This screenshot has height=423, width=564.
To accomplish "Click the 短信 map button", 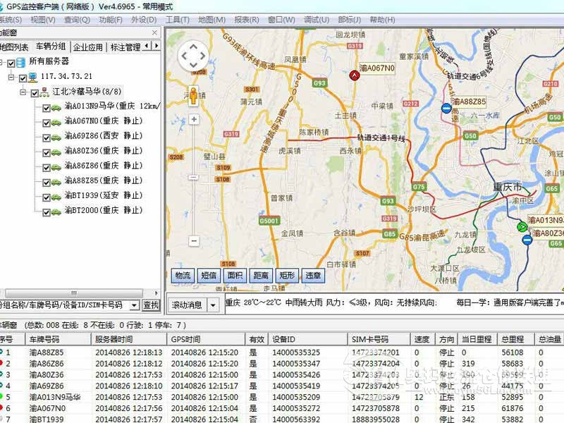I will pos(209,276).
